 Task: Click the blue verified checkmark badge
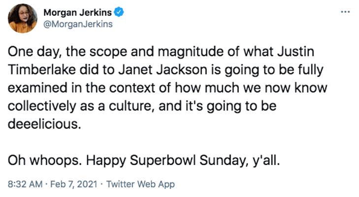click(x=119, y=12)
